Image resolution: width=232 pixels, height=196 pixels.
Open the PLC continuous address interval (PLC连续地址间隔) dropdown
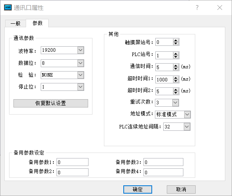(x=187, y=126)
